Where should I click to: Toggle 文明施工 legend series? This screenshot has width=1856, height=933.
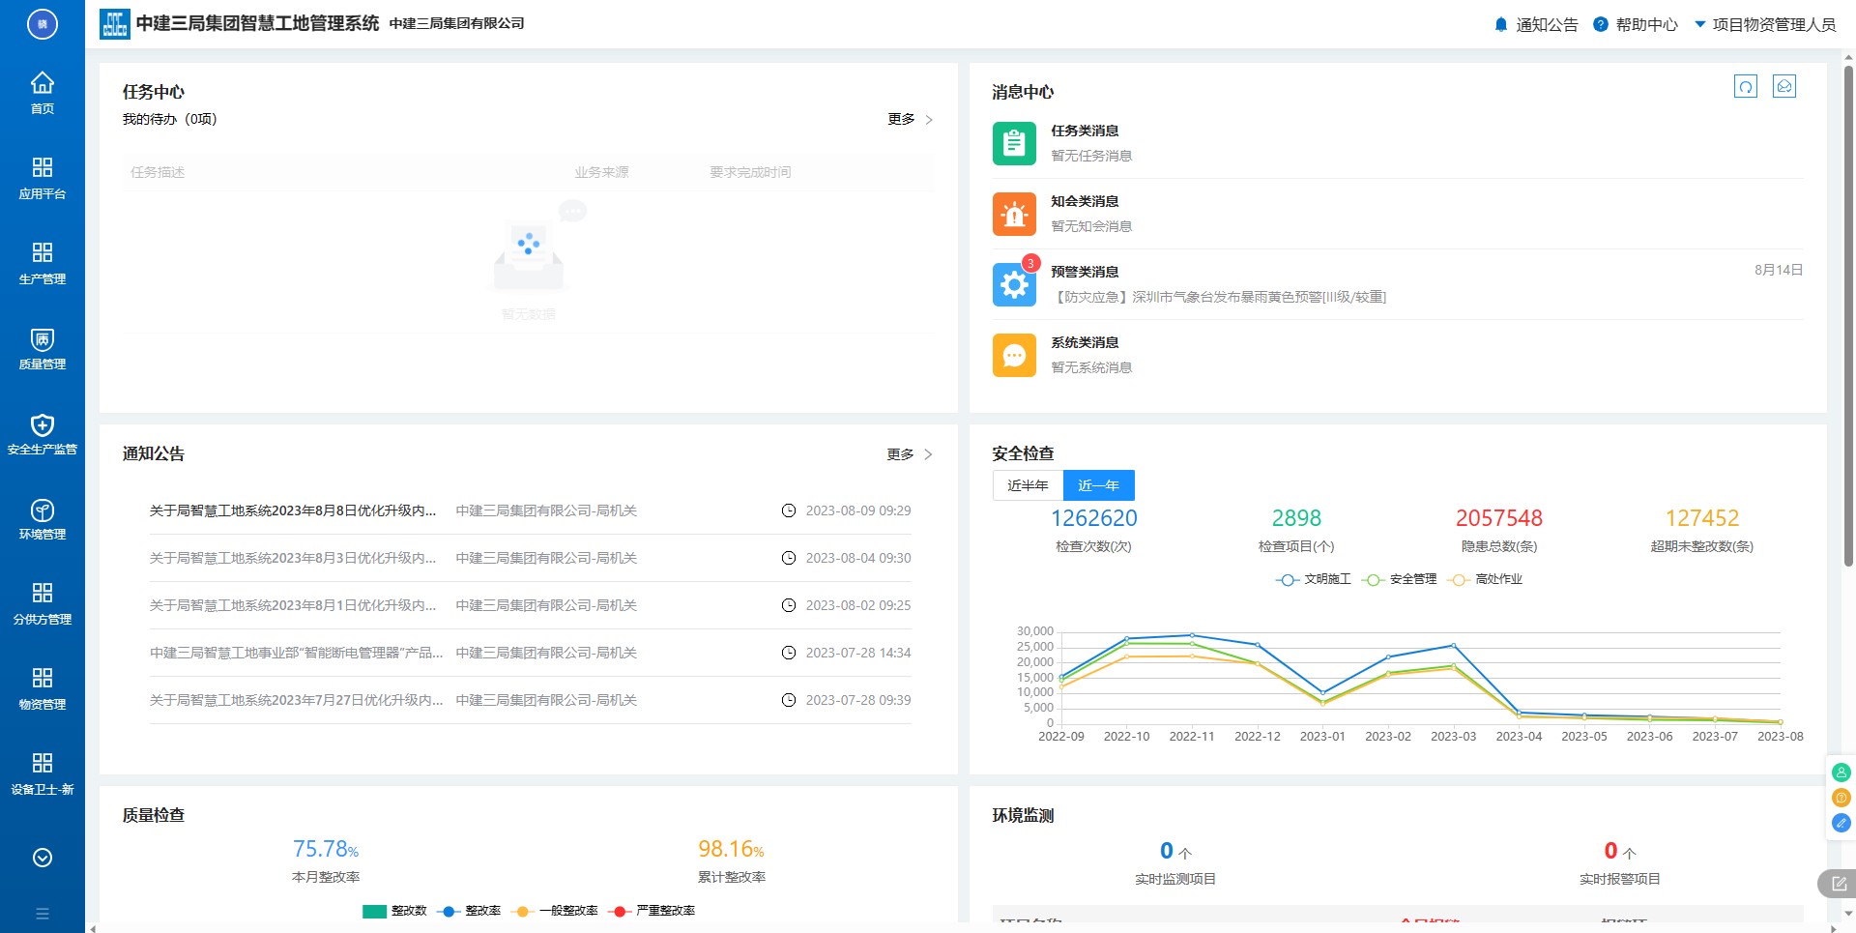click(1313, 579)
